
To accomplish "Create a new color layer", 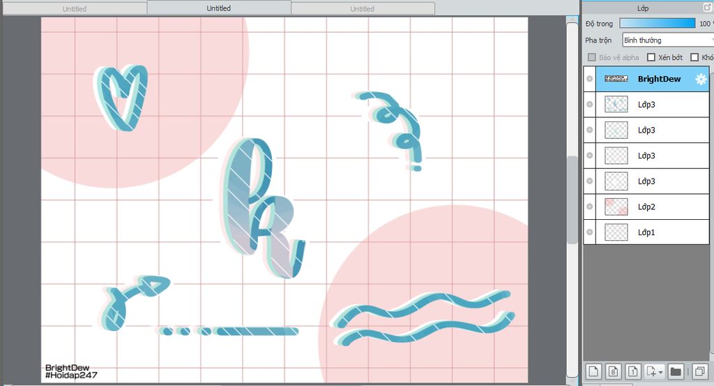I will coord(593,371).
